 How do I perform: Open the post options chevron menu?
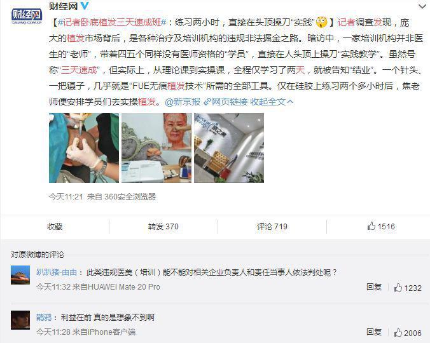point(422,6)
